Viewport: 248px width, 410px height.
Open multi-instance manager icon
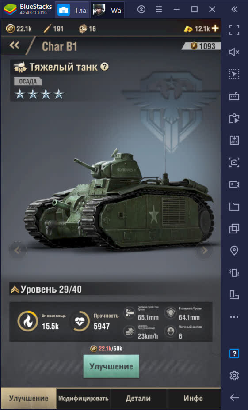click(x=234, y=229)
